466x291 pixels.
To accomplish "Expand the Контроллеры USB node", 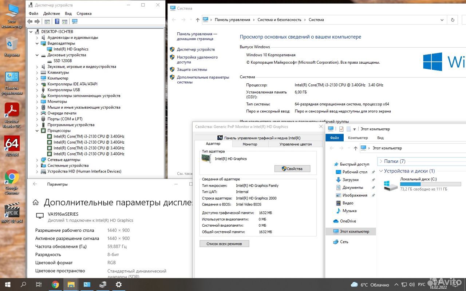I will (37, 90).
